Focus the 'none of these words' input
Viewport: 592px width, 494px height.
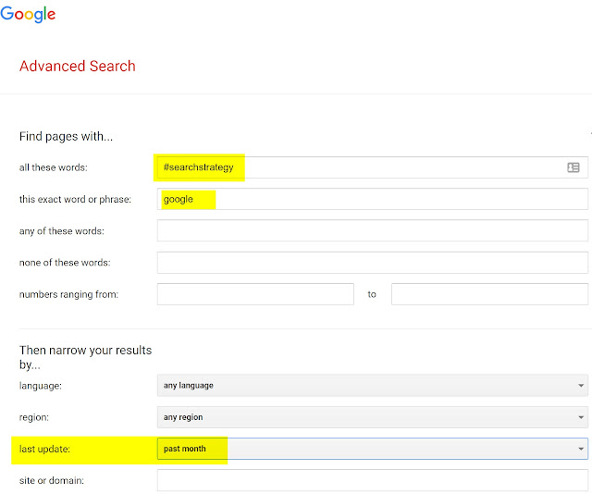[x=372, y=263]
